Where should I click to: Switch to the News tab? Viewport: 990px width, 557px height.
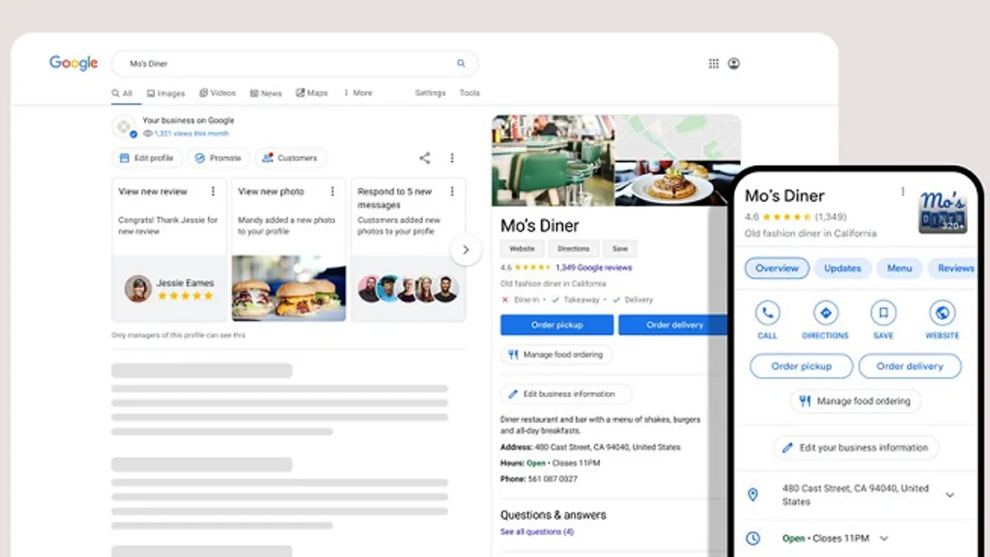[x=266, y=93]
